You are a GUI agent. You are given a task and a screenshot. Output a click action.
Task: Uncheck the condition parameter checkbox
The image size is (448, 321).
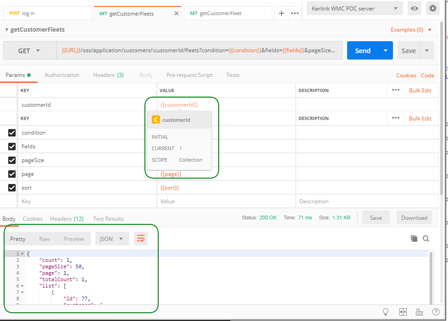(x=12, y=133)
